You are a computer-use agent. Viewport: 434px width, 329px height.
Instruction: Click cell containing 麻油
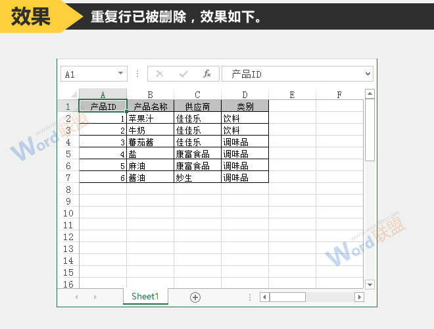click(151, 166)
